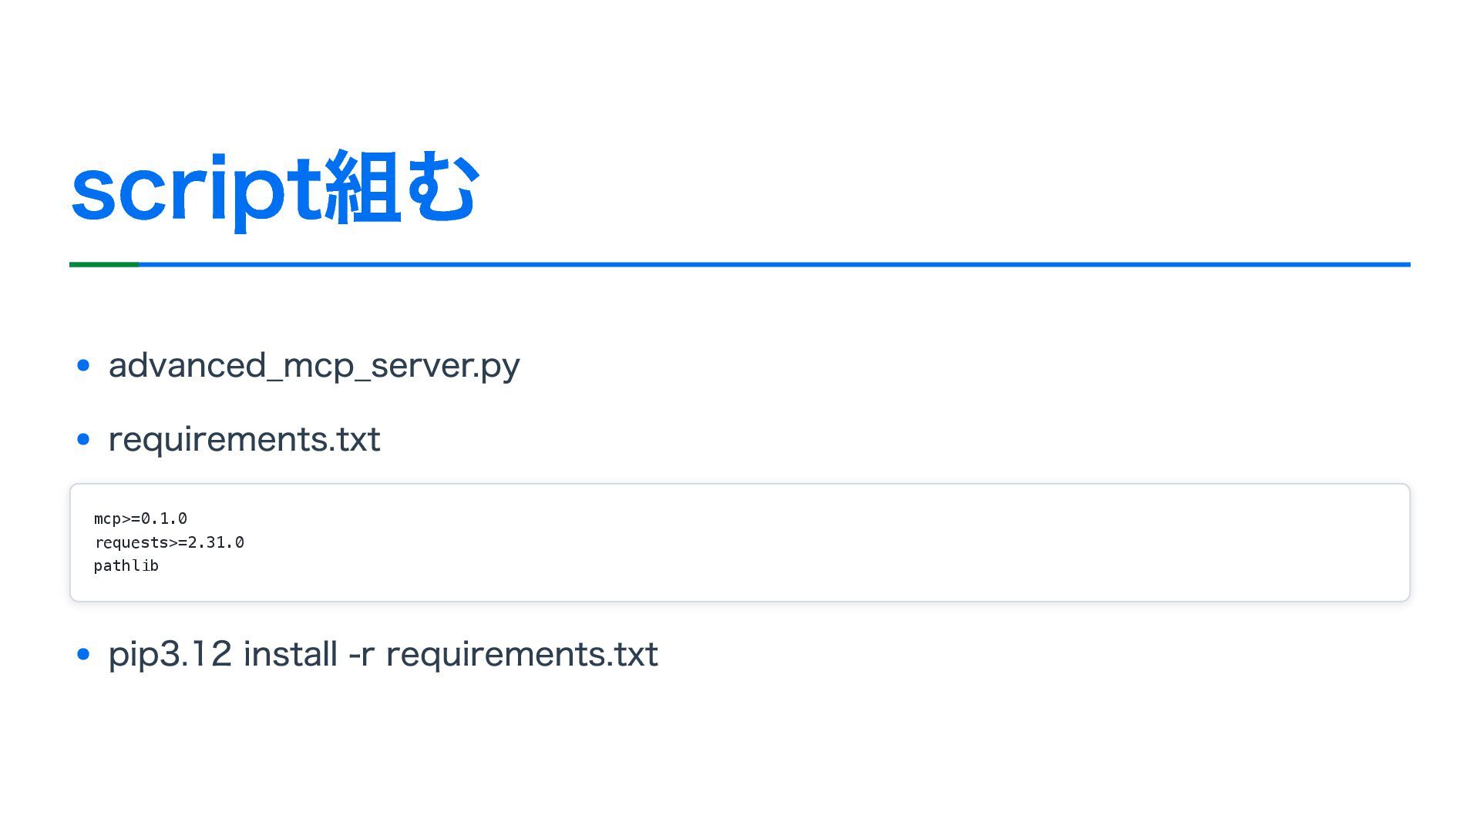Click the bullet dot before the requirements.txt heading
Image resolution: width=1480 pixels, height=832 pixels.
(84, 439)
